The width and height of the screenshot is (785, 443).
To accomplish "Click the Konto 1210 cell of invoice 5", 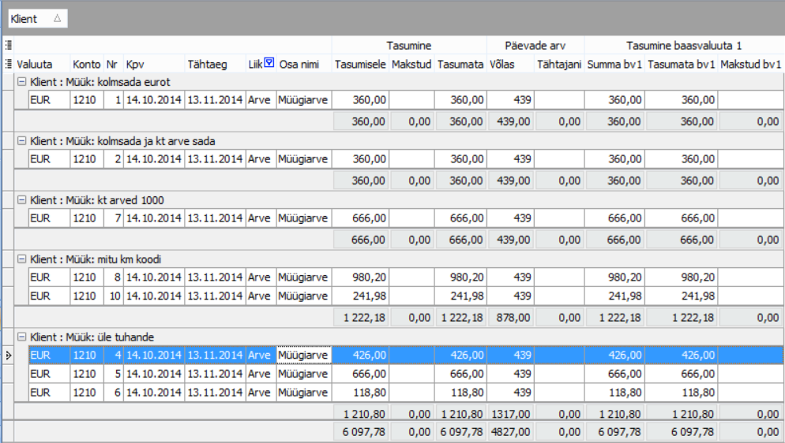I will point(87,374).
